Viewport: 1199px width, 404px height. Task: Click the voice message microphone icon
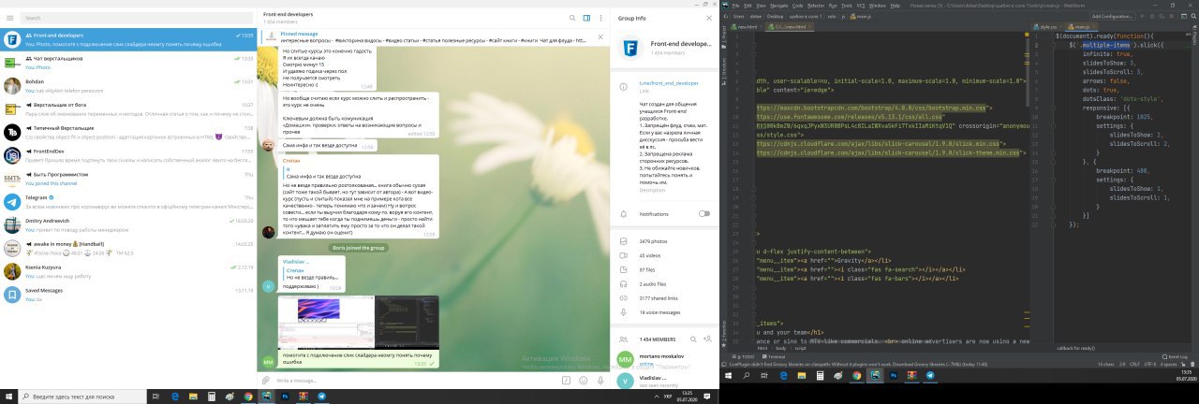(599, 381)
